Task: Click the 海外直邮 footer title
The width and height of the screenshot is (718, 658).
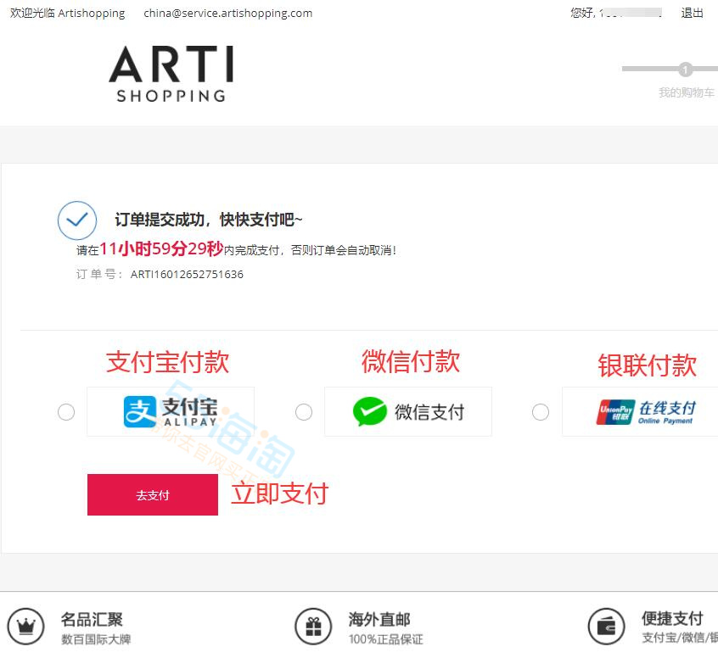Action: tap(379, 619)
